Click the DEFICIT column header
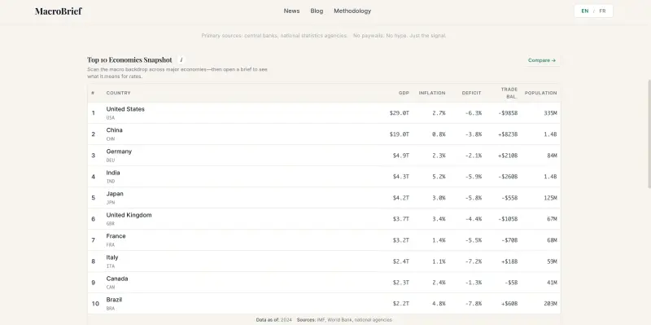The width and height of the screenshot is (651, 325). (x=472, y=93)
